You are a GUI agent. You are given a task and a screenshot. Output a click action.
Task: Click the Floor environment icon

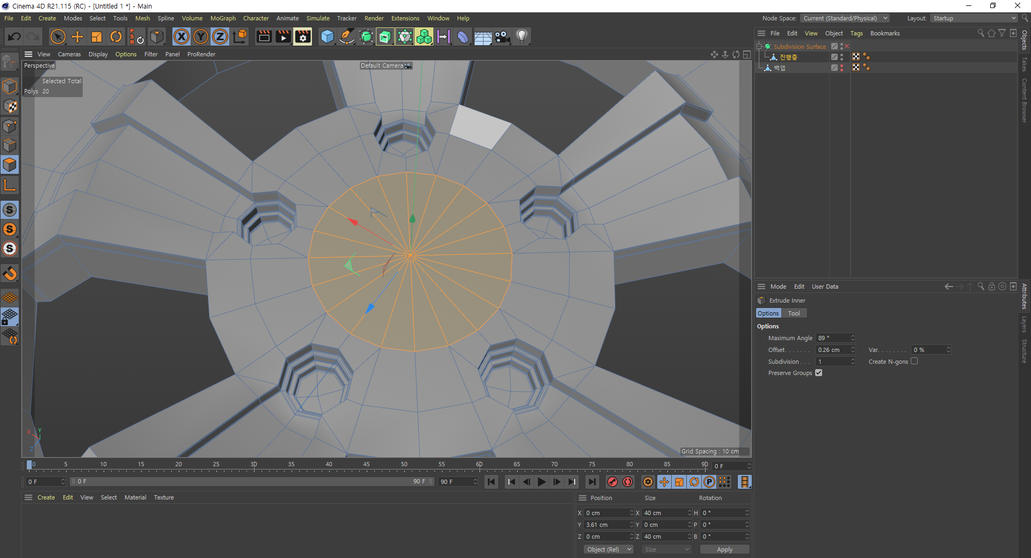pos(483,36)
